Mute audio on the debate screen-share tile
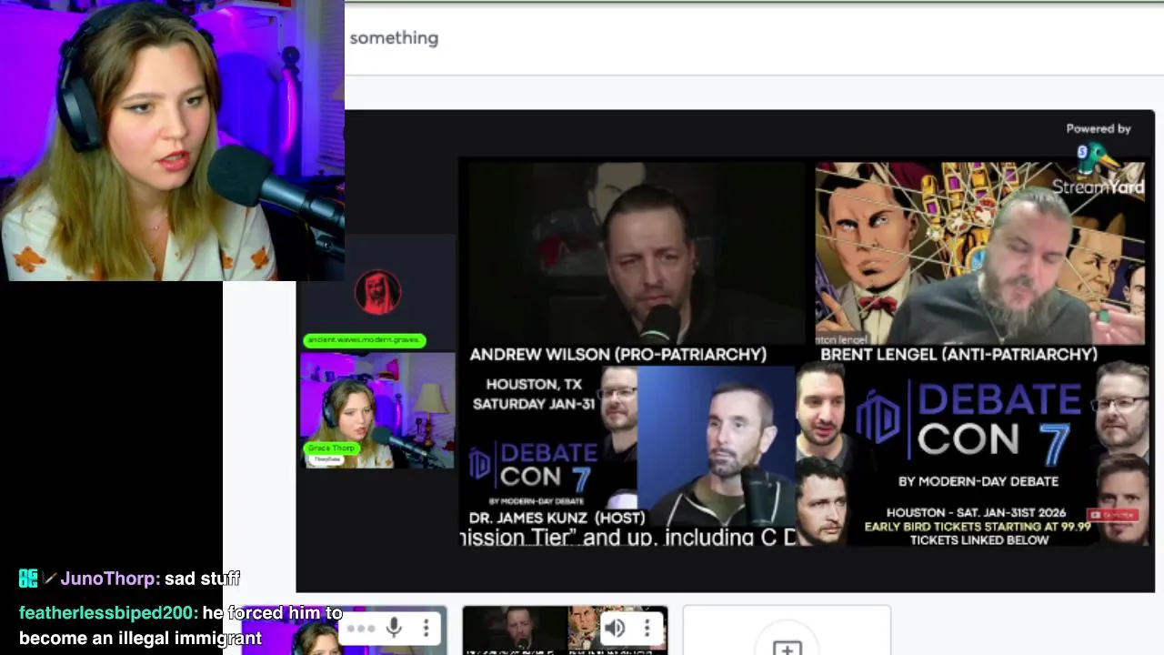This screenshot has height=655, width=1164. pos(616,628)
